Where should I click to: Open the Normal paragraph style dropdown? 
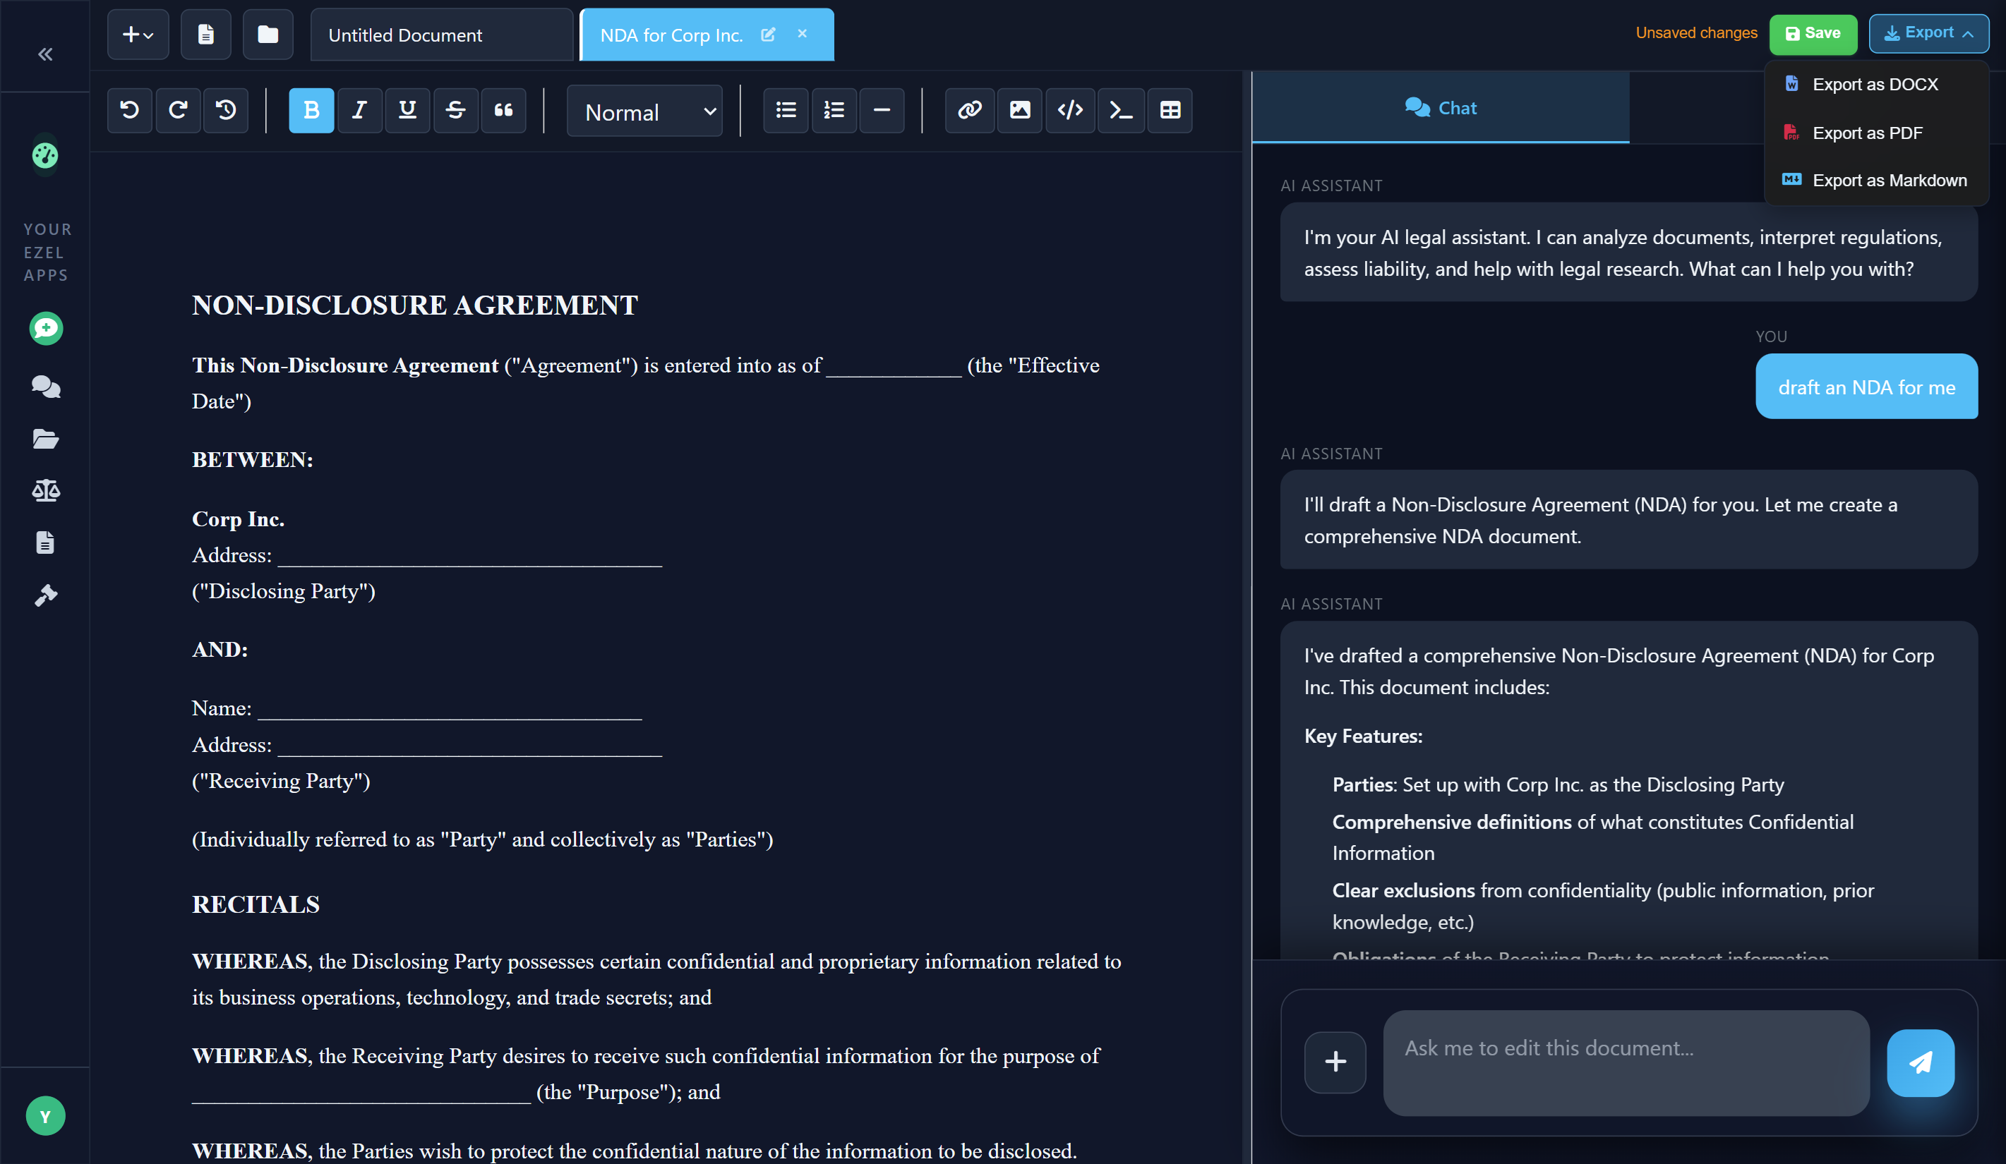click(x=644, y=112)
